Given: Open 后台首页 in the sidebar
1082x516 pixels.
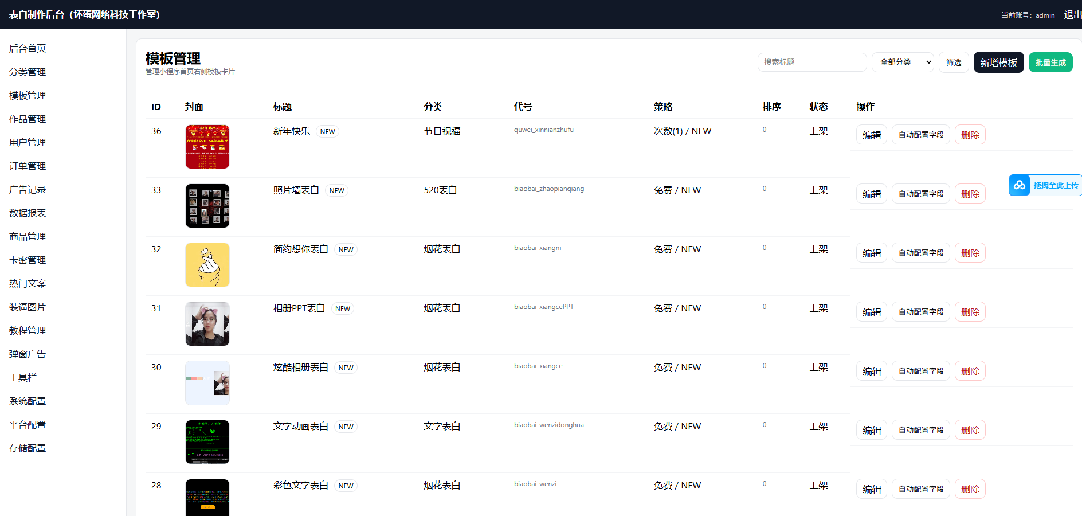Looking at the screenshot, I should point(28,49).
